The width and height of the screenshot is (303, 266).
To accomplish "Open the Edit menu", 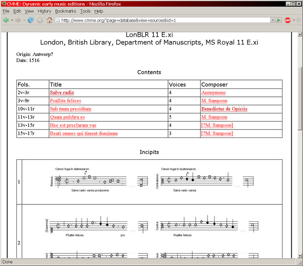I will pyautogui.click(x=17, y=11).
